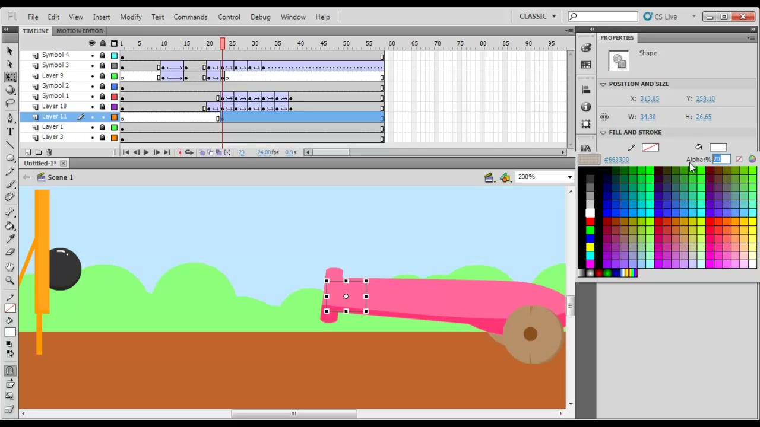Pick the red swatch in color palette

(590, 221)
